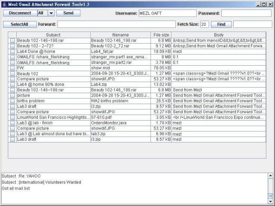275x206 pixels.
Task: Select filename Lab4_fat.jar
Action: [x=102, y=51]
